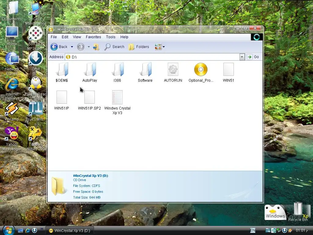Launch Orbit downloader from quick launch
This screenshot has width=313, height=235.
(34, 230)
